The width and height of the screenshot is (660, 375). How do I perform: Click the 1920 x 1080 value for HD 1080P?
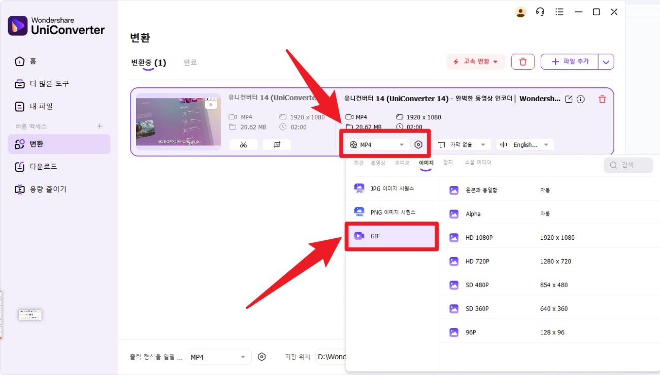(x=557, y=237)
